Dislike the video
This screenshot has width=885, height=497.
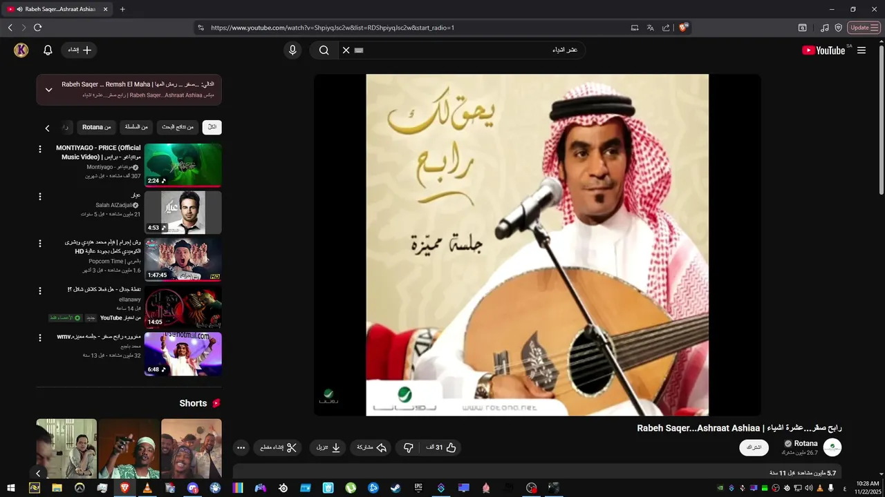pos(408,447)
